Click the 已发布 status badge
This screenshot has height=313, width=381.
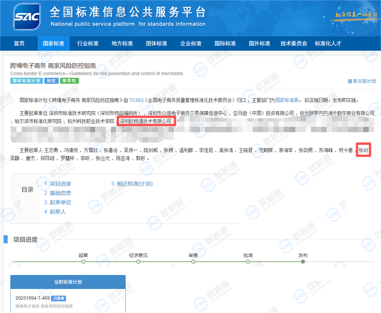tap(59, 298)
